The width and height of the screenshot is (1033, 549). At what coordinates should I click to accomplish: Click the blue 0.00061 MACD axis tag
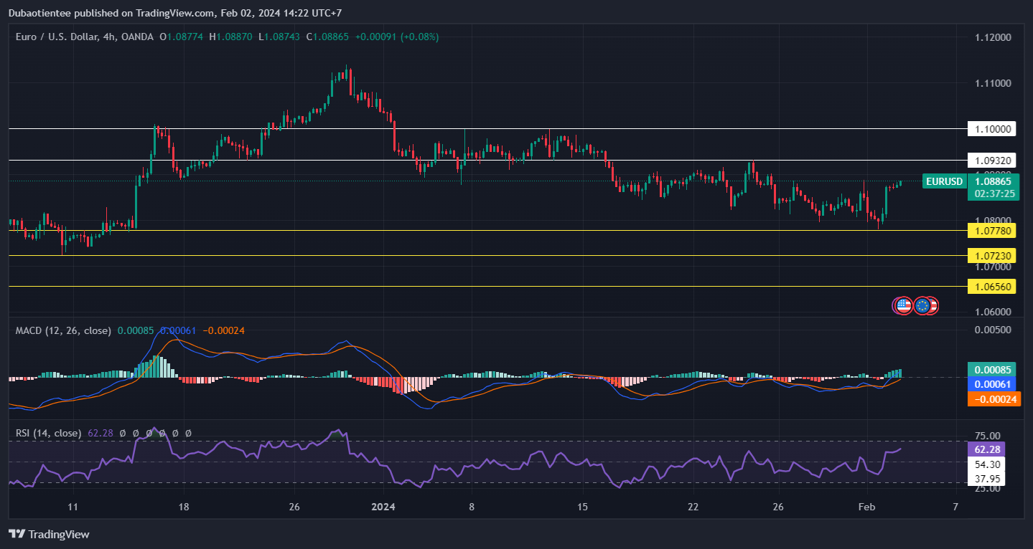[992, 385]
